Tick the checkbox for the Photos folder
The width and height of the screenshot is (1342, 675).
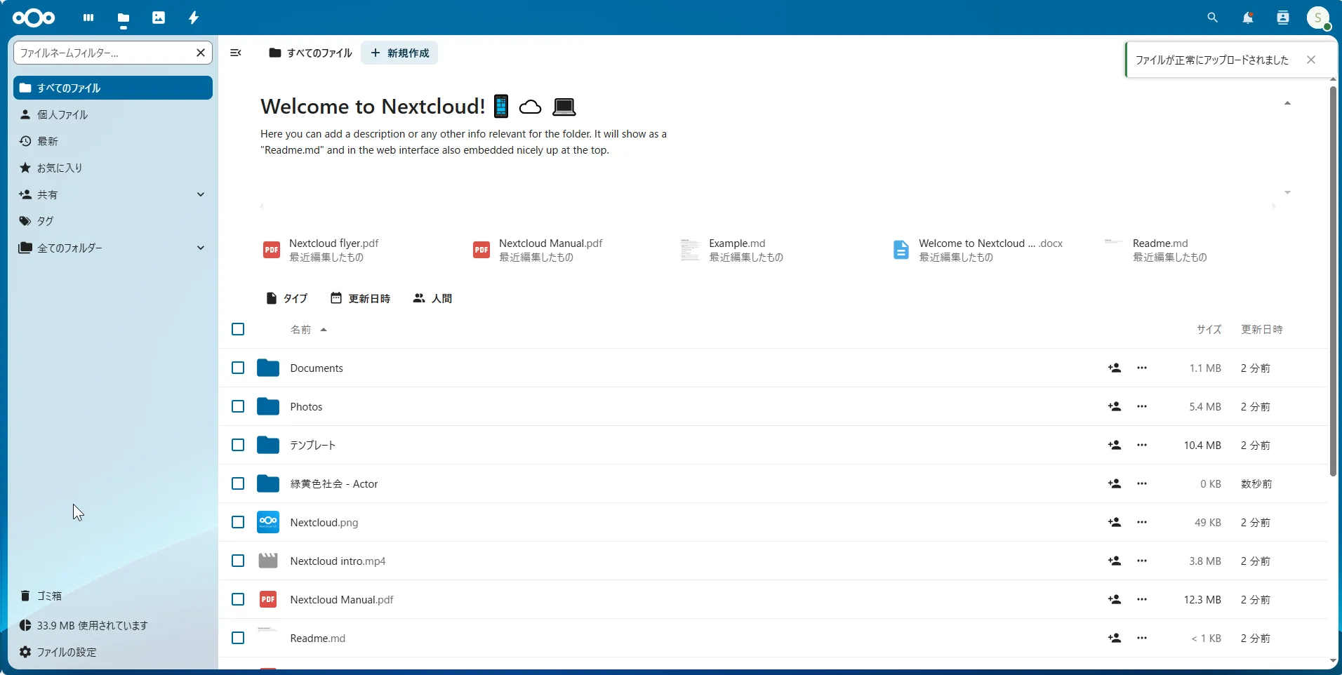pyautogui.click(x=238, y=406)
